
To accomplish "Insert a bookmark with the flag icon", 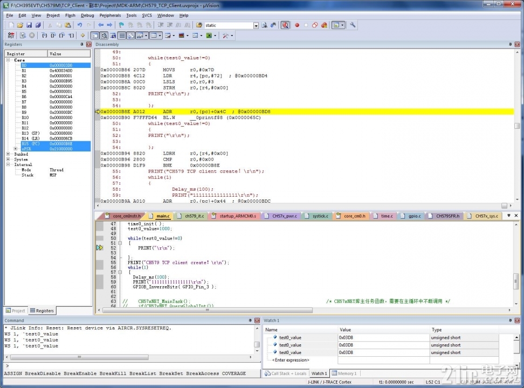I will 121,25.
